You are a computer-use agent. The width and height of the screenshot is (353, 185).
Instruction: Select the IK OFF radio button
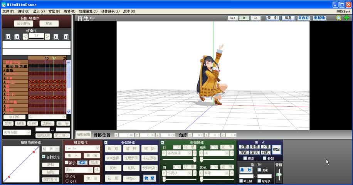pos(67,181)
